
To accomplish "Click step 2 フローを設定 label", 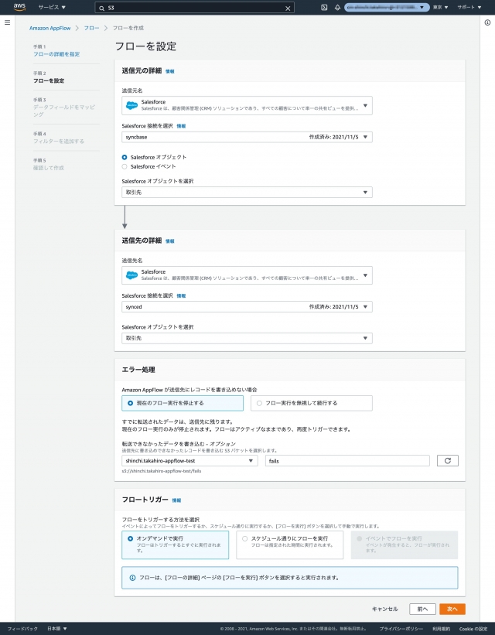I will click(x=49, y=80).
